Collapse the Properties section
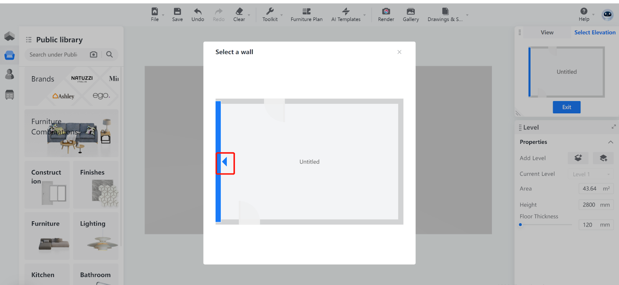The width and height of the screenshot is (619, 285). click(610, 142)
